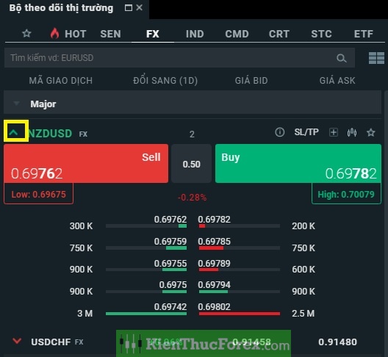Viewport: 388px width, 357px height.
Task: Open NZDUSD instrument info icon
Action: point(280,132)
